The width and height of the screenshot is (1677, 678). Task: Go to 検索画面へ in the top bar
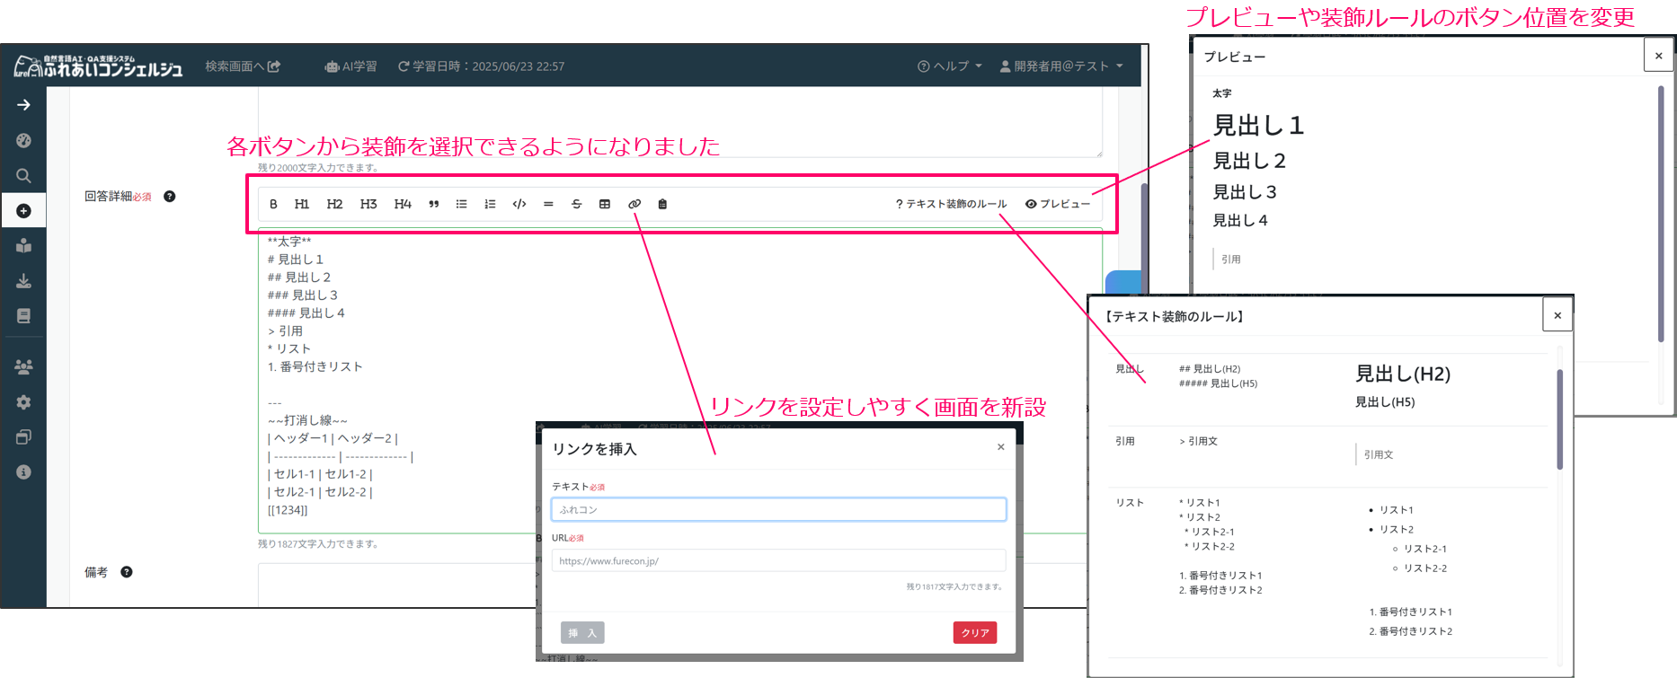tap(243, 66)
